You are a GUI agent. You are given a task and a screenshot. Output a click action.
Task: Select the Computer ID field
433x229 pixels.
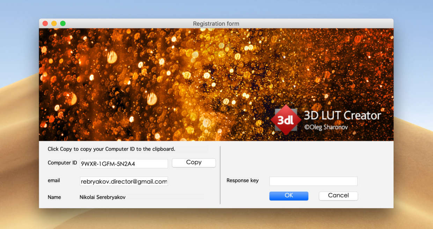pyautogui.click(x=124, y=163)
